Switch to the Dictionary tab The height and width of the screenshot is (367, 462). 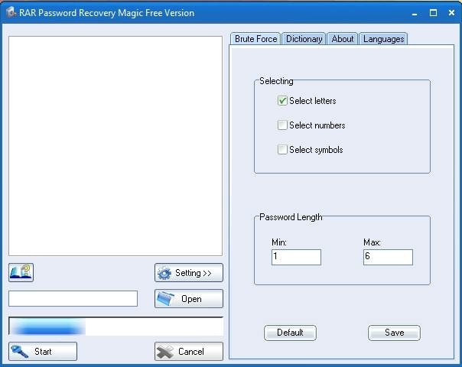pos(304,39)
